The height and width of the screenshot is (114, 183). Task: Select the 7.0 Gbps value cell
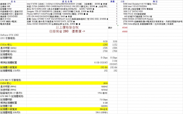coord(67,100)
